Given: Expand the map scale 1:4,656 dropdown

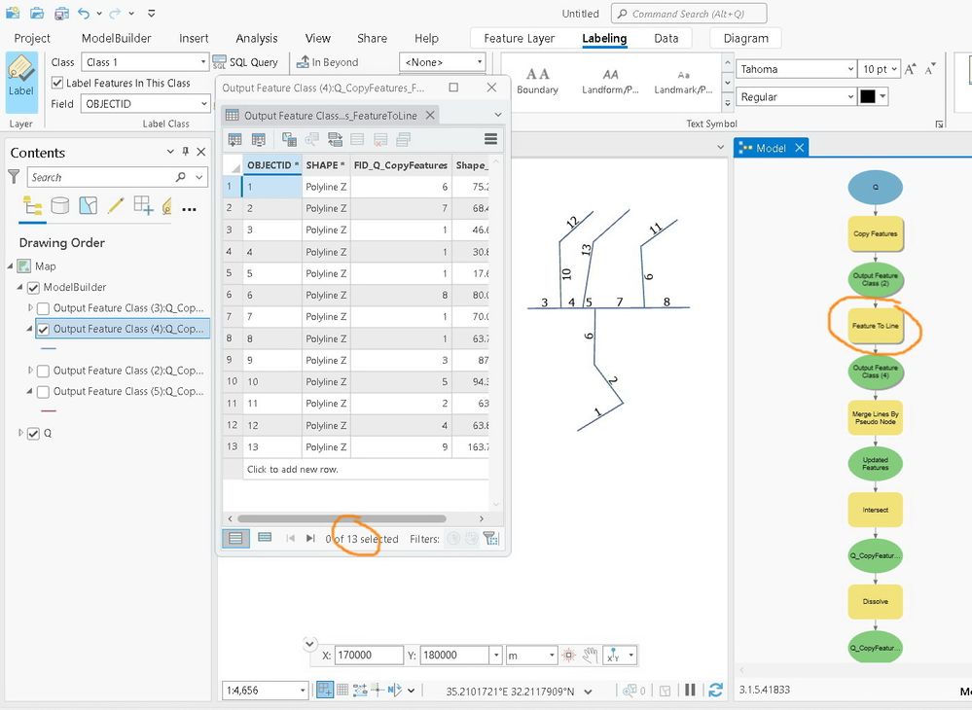Looking at the screenshot, I should click(x=266, y=691).
